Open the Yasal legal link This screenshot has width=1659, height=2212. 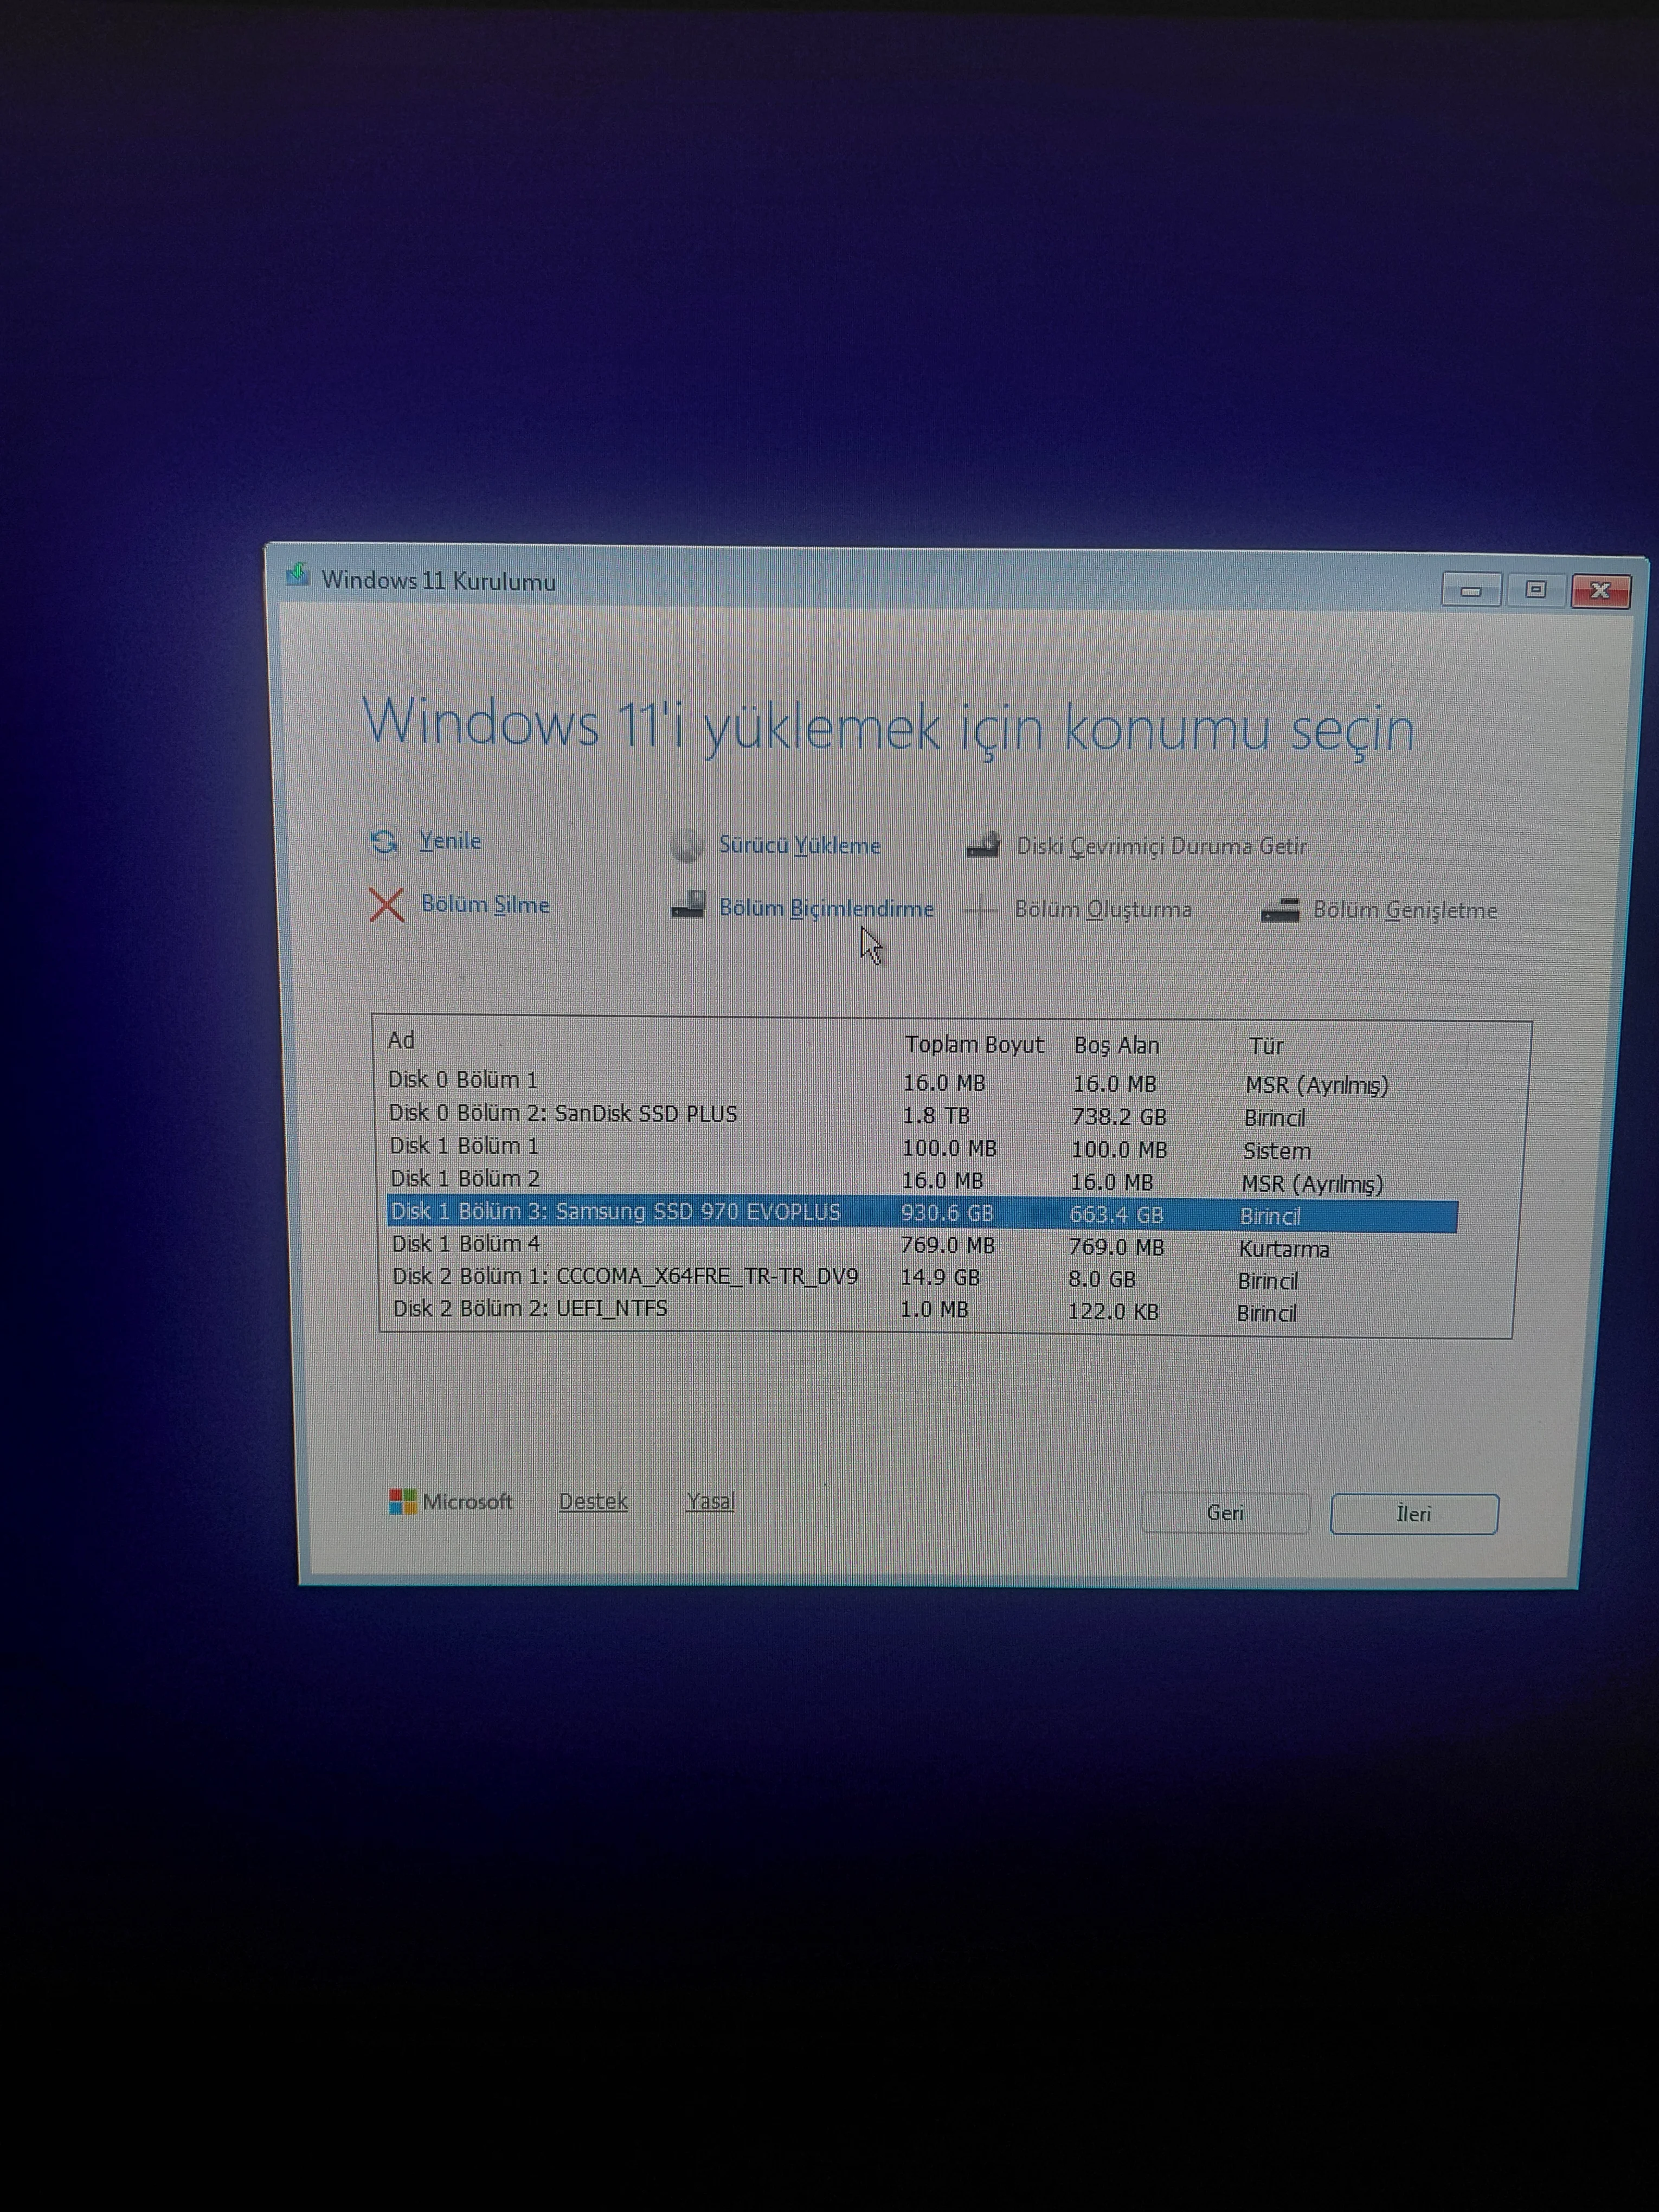pyautogui.click(x=710, y=1501)
